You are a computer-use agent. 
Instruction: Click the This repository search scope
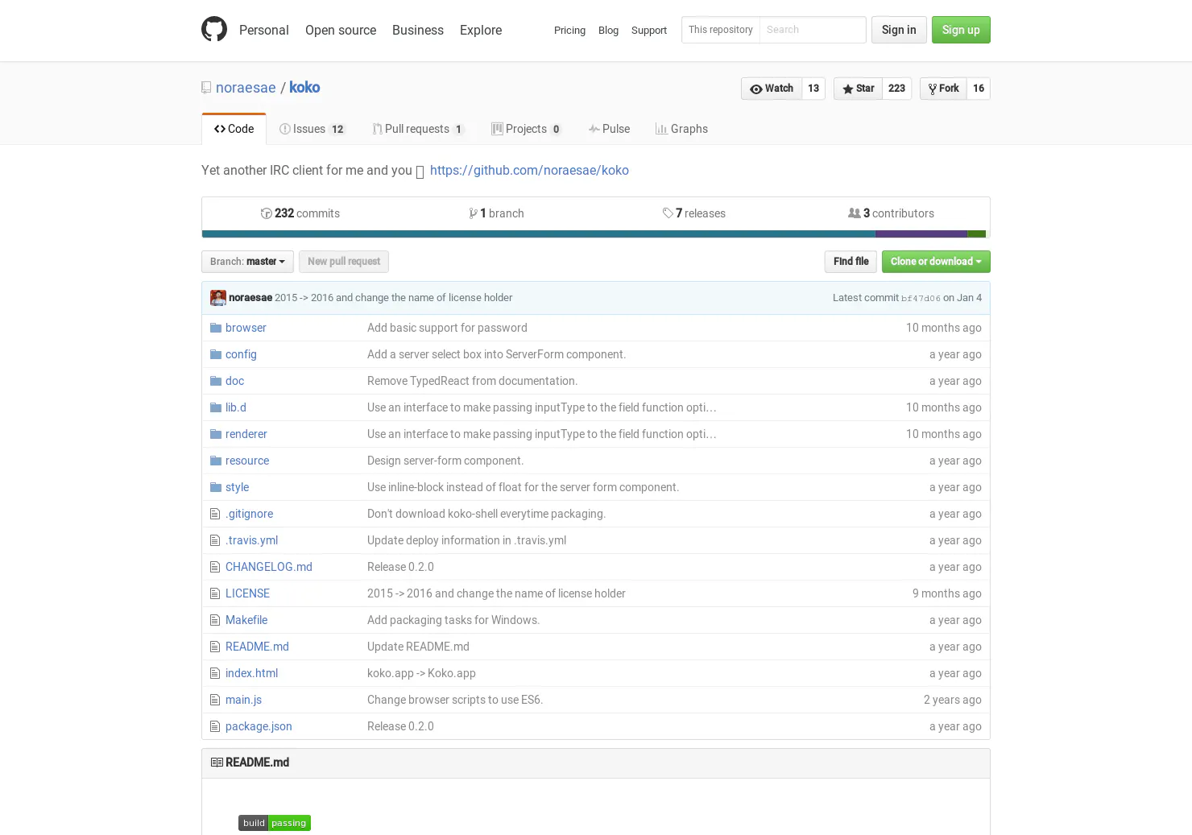click(721, 30)
